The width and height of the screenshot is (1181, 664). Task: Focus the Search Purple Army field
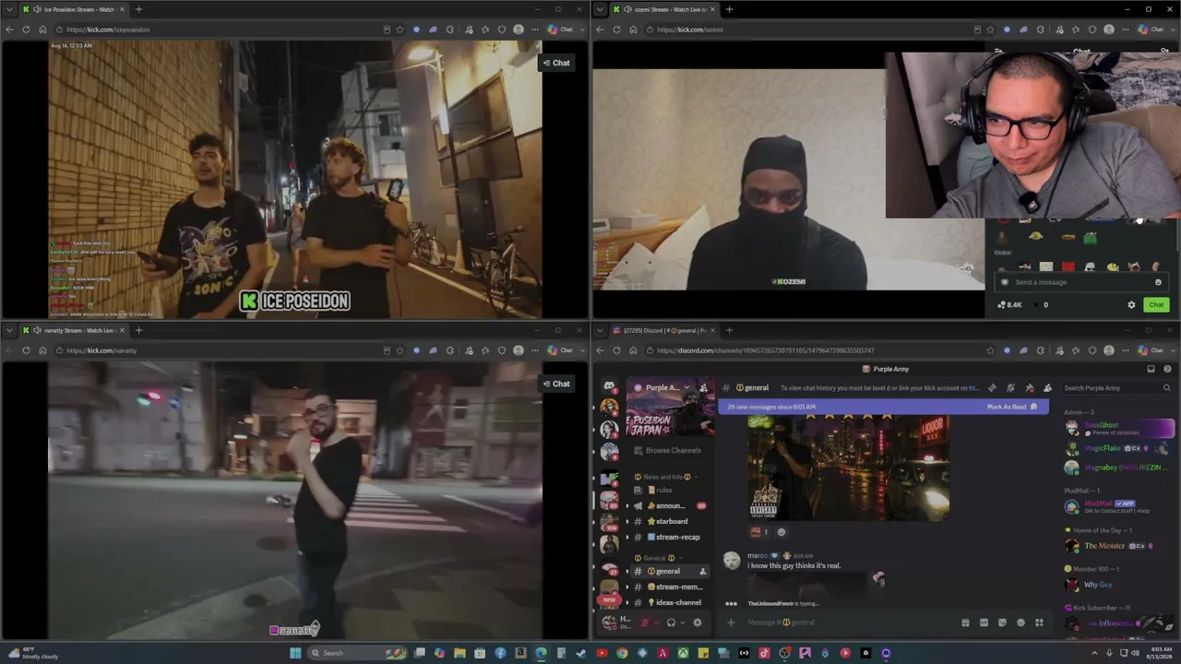pos(1116,388)
